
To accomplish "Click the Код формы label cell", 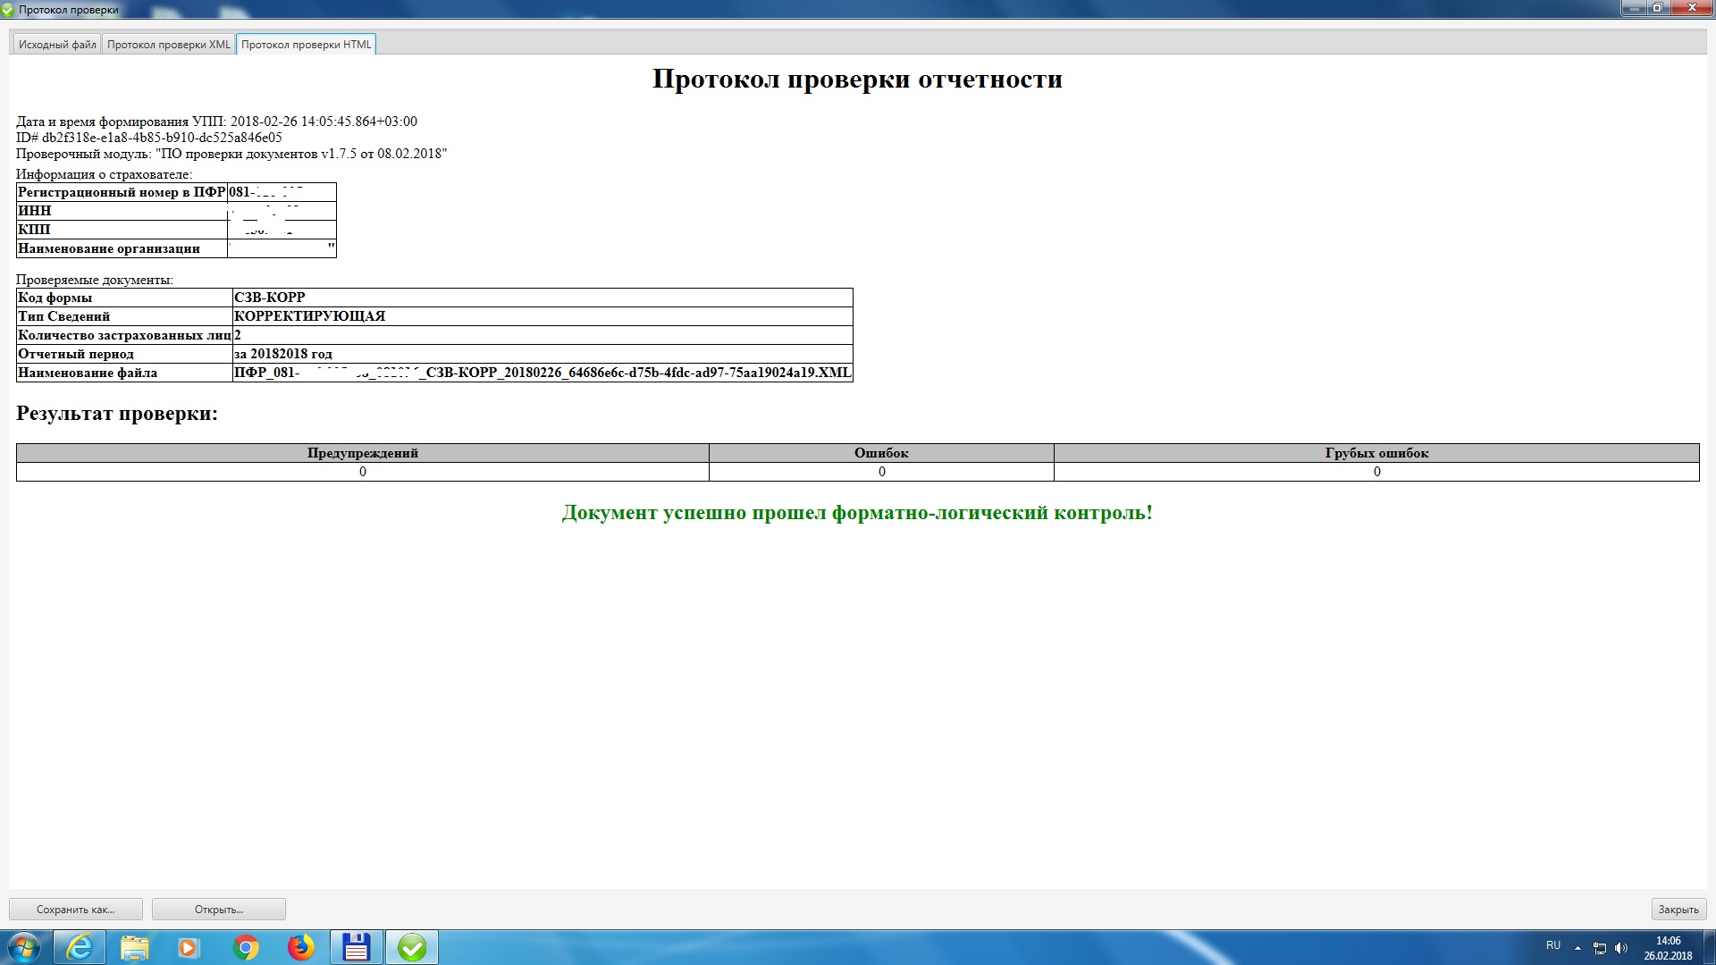I will (124, 298).
